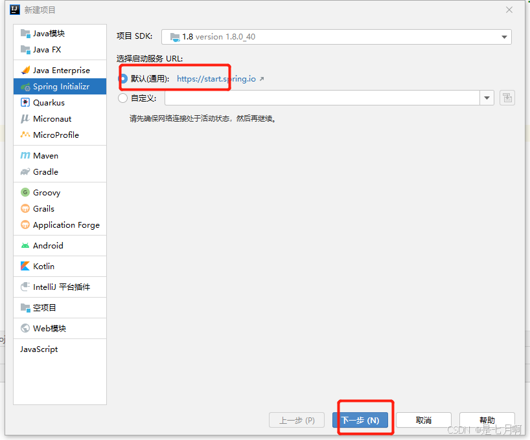This screenshot has width=530, height=440.
Task: Click the IntelliJ 平台插件 plug icon
Action: click(25, 287)
